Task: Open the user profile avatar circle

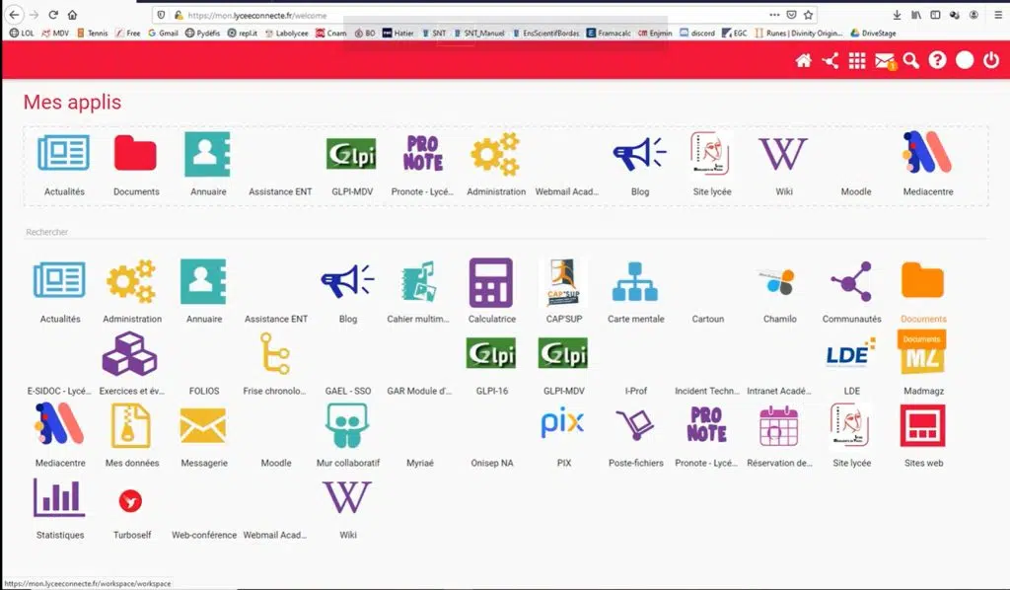Action: click(965, 60)
